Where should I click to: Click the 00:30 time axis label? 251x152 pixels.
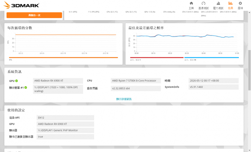(187, 53)
